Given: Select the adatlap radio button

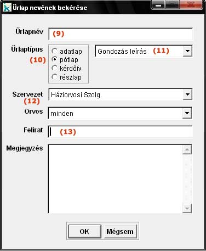Looking at the screenshot, I should (54, 51).
